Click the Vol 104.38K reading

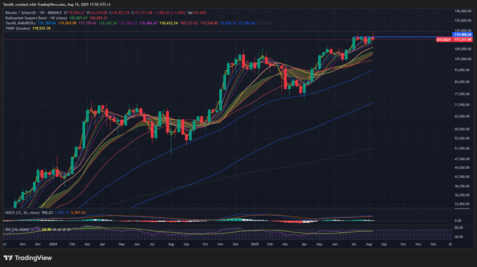pyautogui.click(x=197, y=13)
